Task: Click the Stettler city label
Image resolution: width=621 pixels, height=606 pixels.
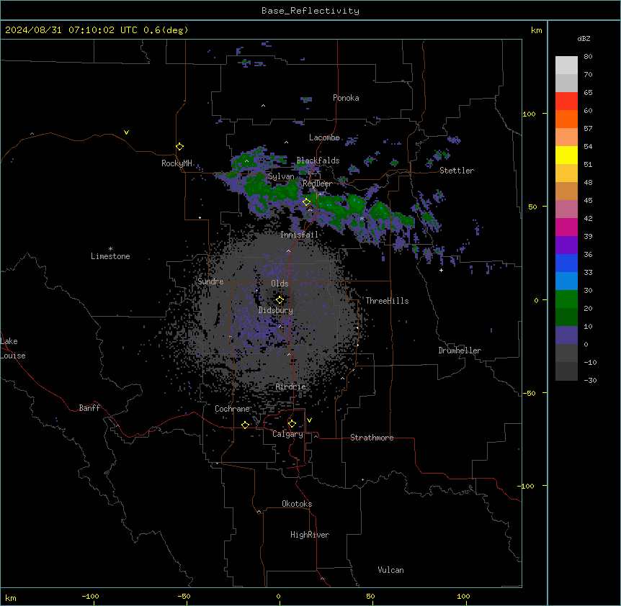Action: point(457,171)
